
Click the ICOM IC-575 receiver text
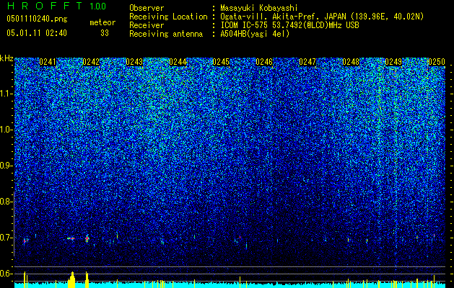point(289,25)
